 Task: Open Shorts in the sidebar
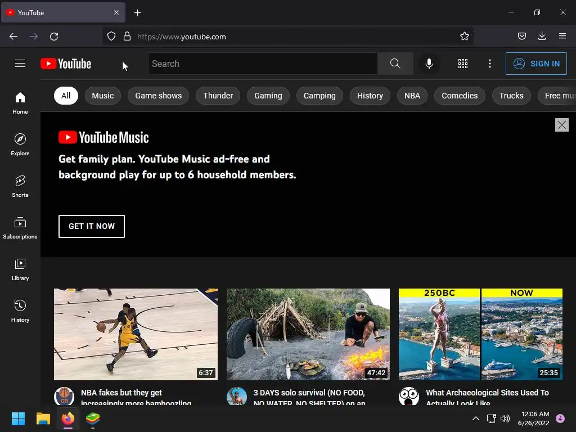20,186
